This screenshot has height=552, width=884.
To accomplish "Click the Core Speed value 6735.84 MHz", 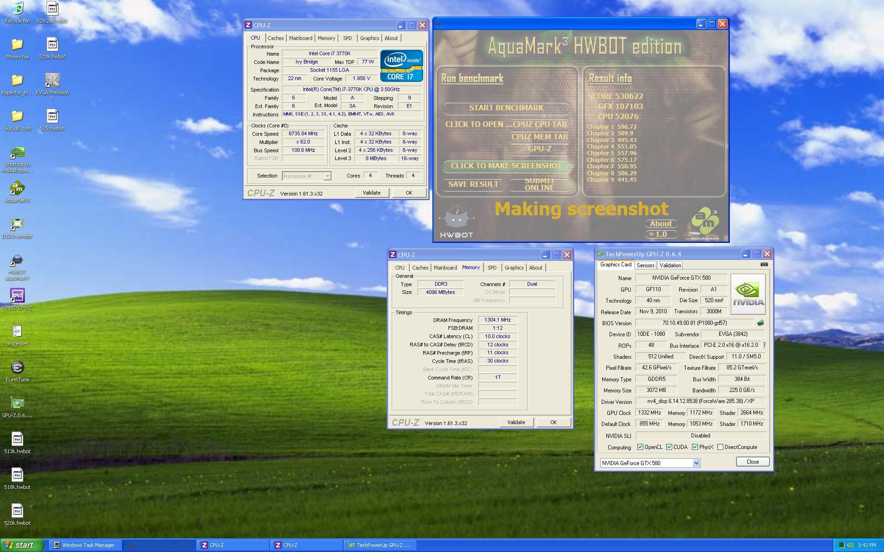I will point(303,133).
